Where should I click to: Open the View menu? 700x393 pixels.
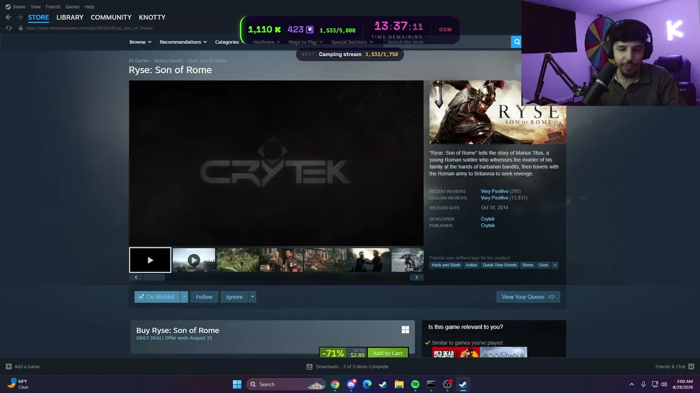pos(36,7)
